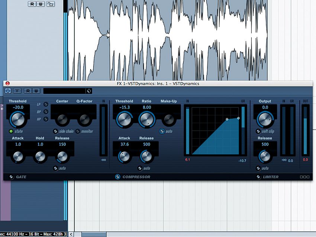Click the empty preset name field
The image size is (316, 237).
[x=65, y=91]
